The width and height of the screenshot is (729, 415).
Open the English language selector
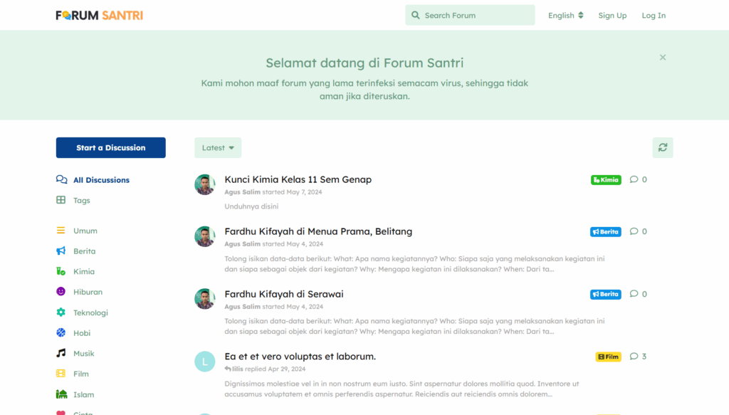[565, 16]
